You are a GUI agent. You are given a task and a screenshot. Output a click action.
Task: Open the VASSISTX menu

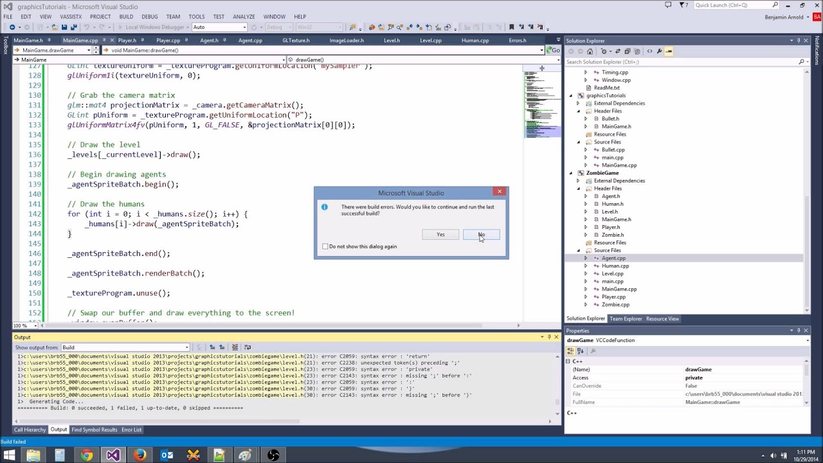pyautogui.click(x=71, y=17)
